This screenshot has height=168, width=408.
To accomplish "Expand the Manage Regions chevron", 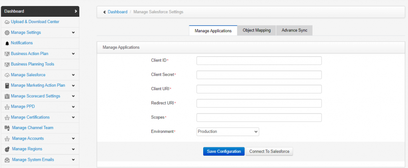I will pyautogui.click(x=73, y=149).
